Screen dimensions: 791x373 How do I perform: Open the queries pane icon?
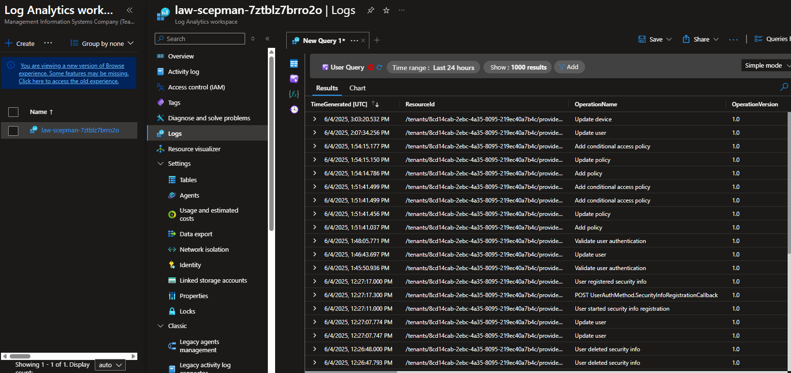tap(294, 79)
